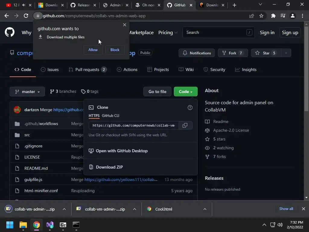The image size is (309, 232).
Task: Click the Sign up button
Action: (x=290, y=33)
